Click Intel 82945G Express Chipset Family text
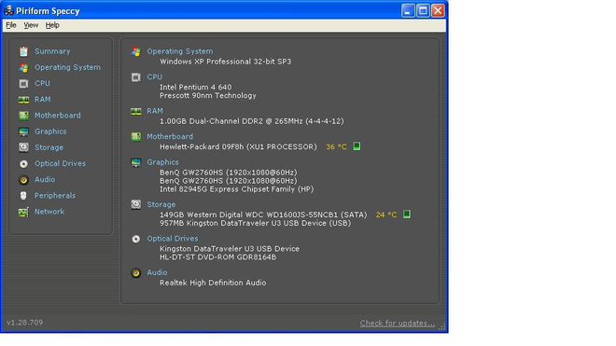The width and height of the screenshot is (616, 346). click(x=236, y=189)
